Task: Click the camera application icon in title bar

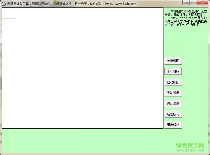Action: [x=3, y=3]
